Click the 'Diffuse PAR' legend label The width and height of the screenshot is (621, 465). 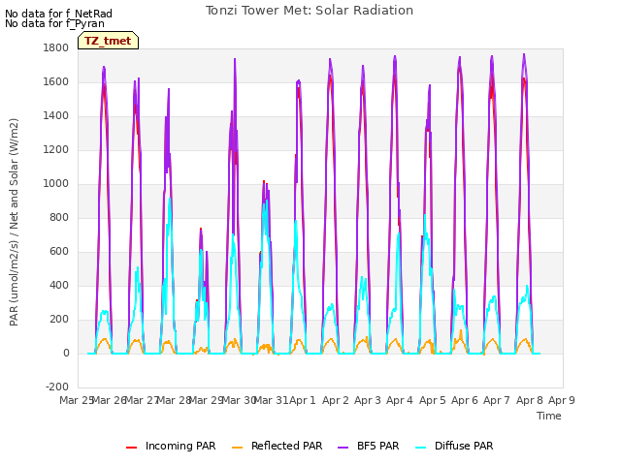[464, 446]
